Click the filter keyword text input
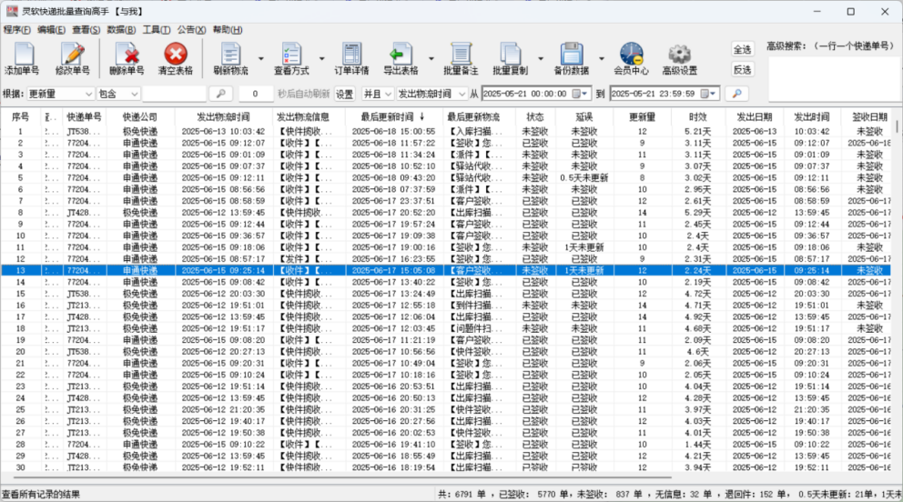The width and height of the screenshot is (903, 502). 174,94
